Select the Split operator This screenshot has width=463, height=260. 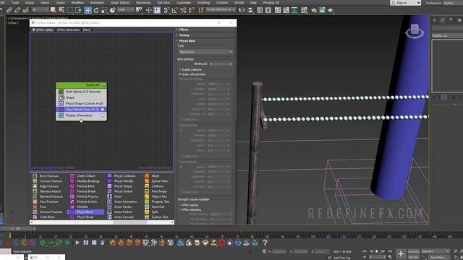pos(151,212)
